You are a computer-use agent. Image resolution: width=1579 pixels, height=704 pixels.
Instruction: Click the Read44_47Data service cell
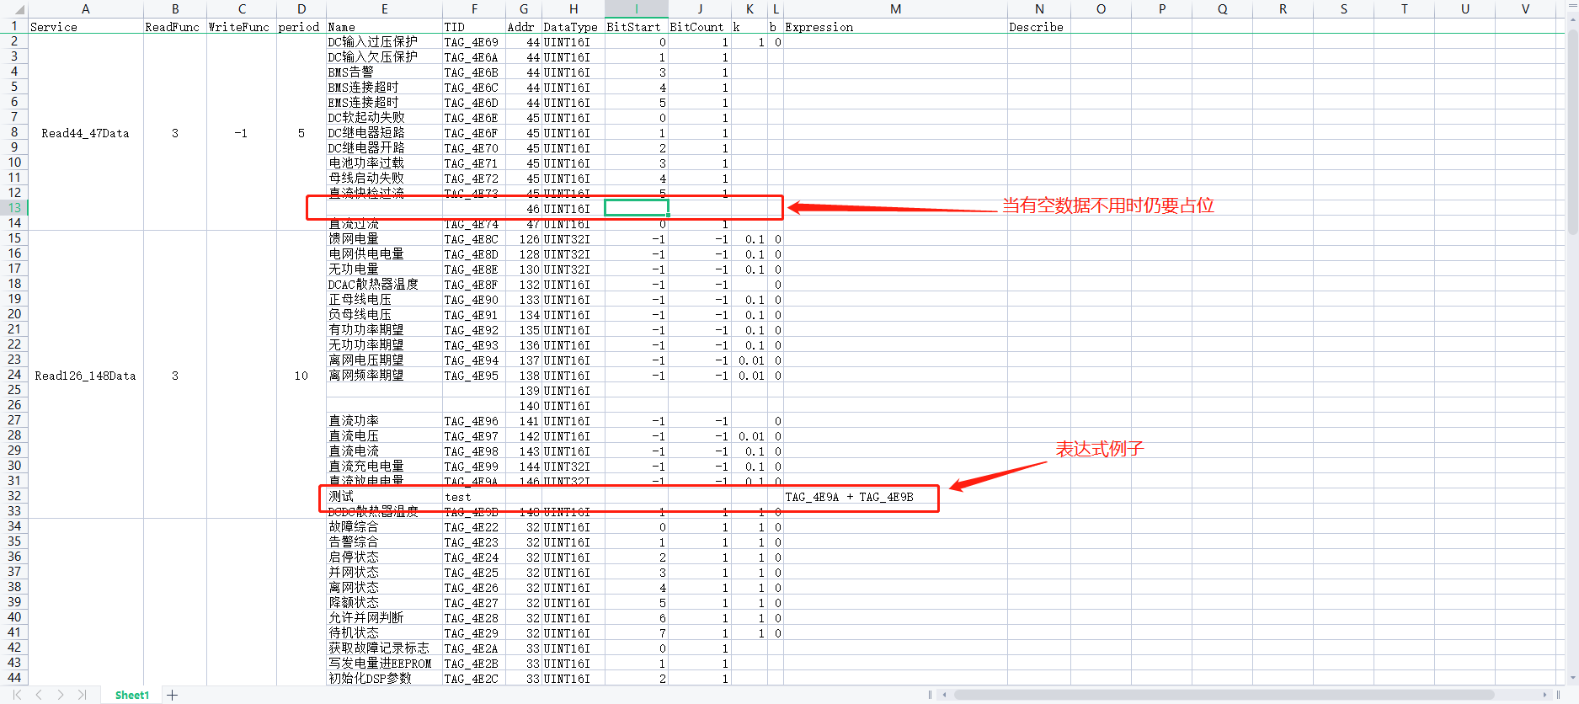point(85,133)
